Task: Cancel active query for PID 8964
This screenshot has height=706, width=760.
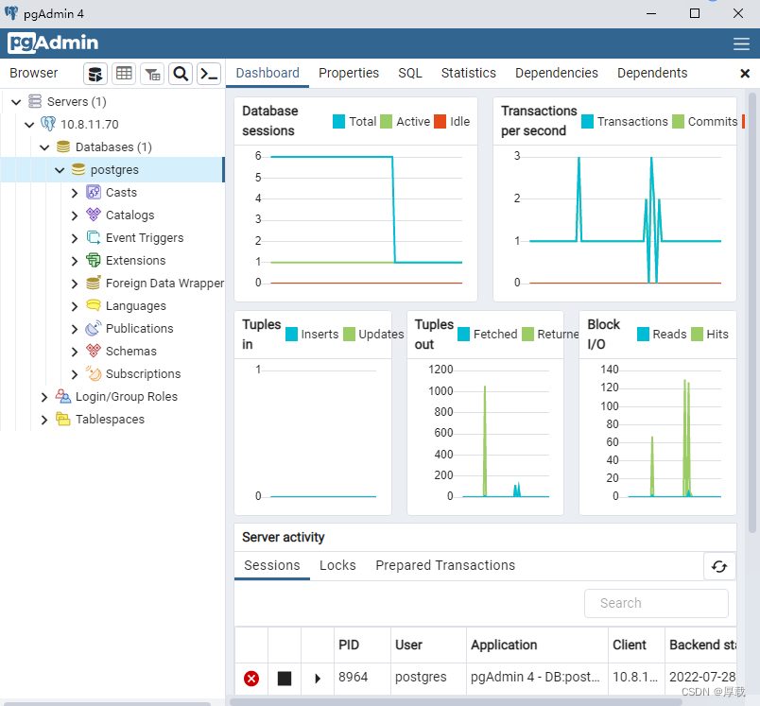Action: [x=285, y=679]
